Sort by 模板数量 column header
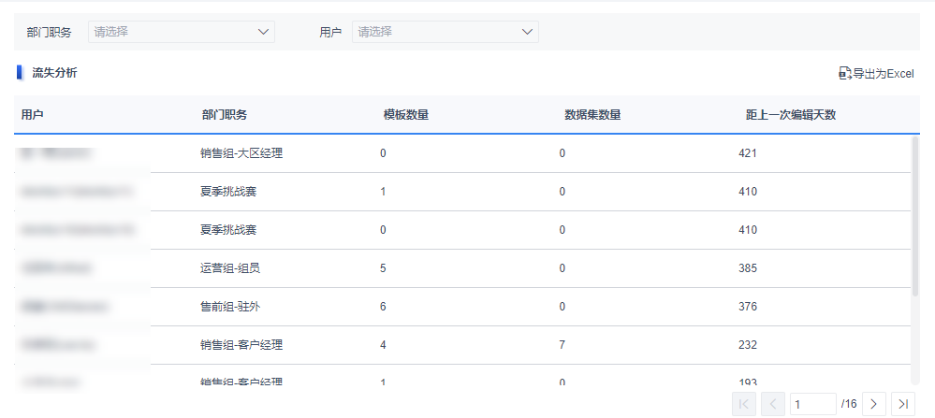This screenshot has width=935, height=418. click(406, 115)
